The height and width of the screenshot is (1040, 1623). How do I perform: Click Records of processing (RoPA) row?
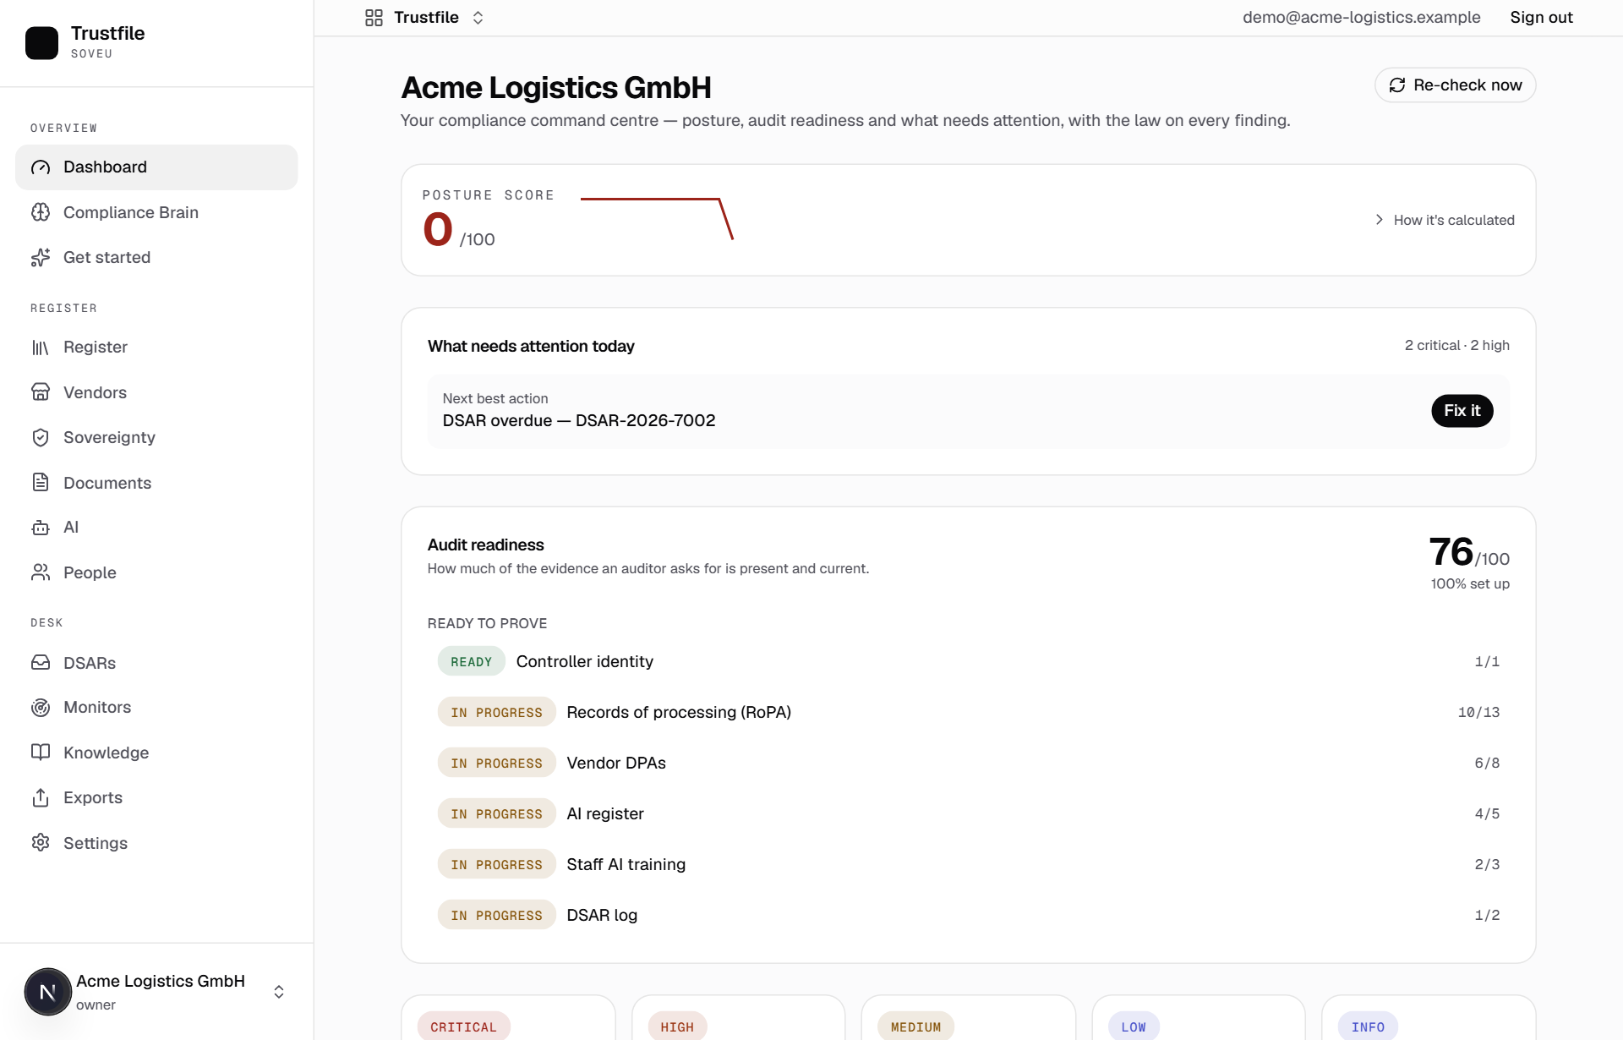pos(968,713)
